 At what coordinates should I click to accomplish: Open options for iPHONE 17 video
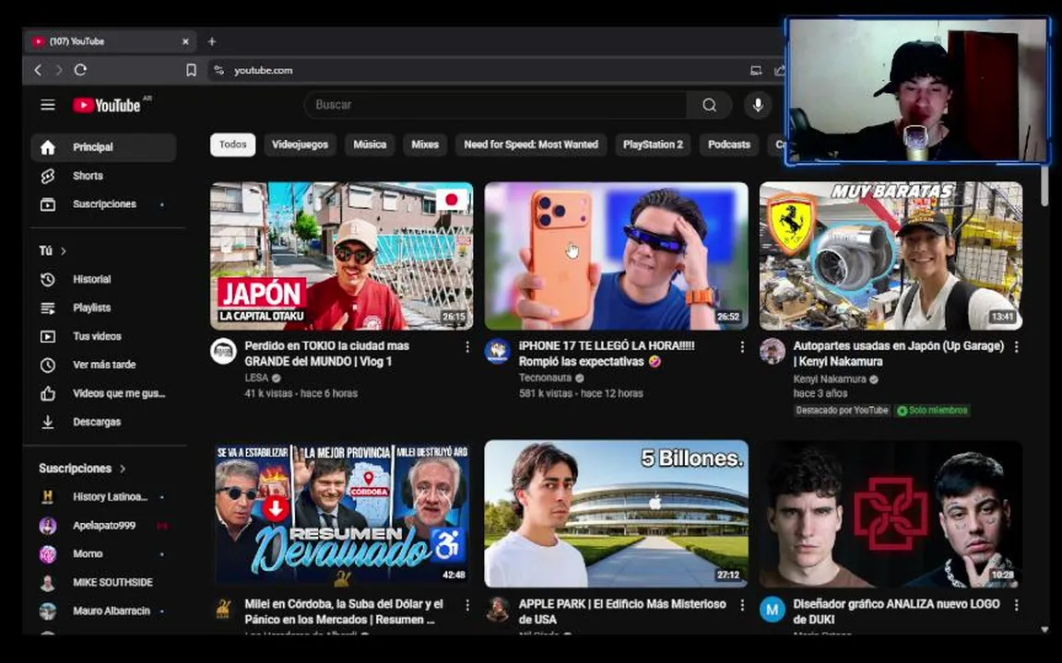click(741, 346)
